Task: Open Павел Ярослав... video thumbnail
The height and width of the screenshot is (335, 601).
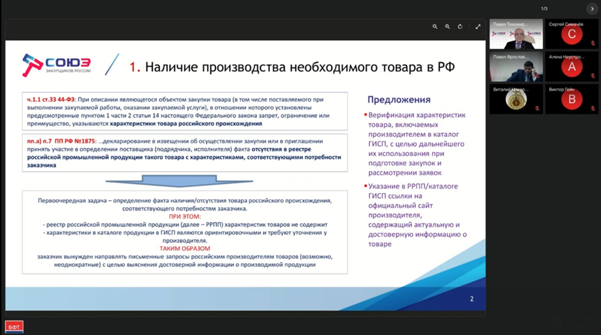Action: pyautogui.click(x=516, y=67)
